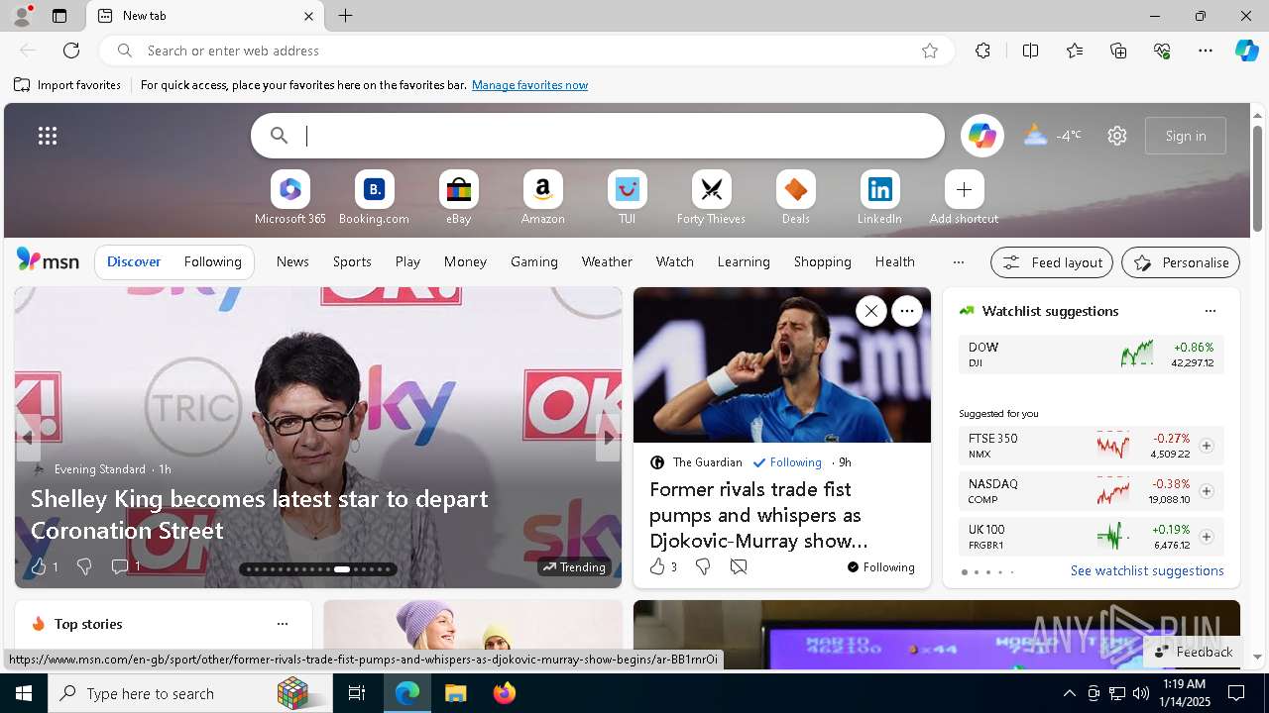The image size is (1269, 713).
Task: Dislike the Djokovic-Murray article
Action: point(703,566)
